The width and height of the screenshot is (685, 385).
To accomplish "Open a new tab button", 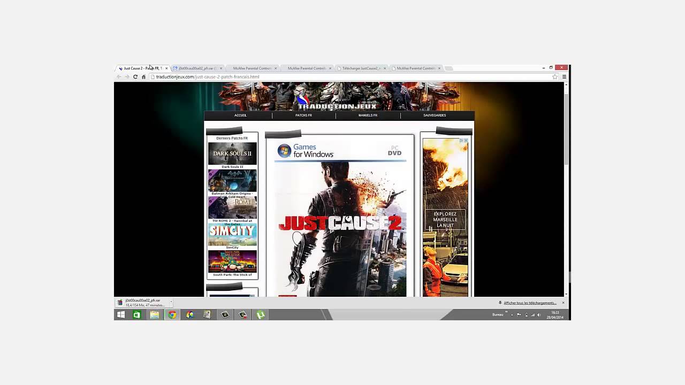I will [449, 68].
